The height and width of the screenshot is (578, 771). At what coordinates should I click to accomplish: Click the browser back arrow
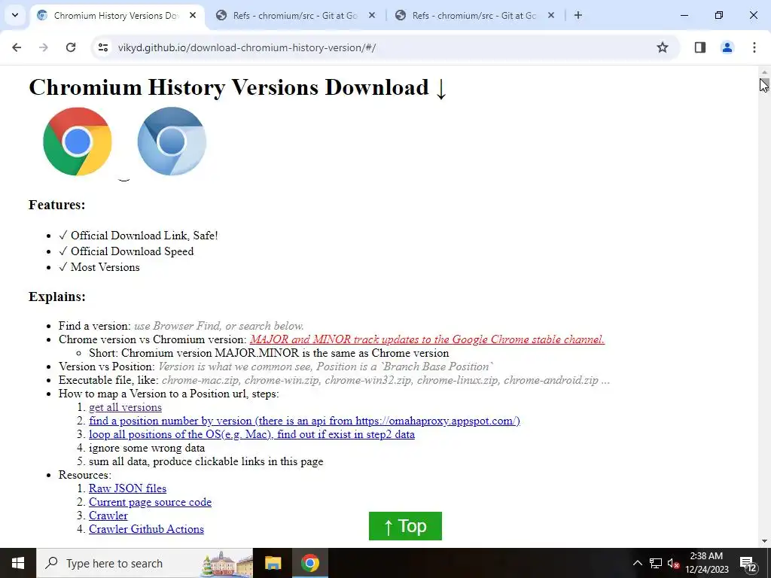pyautogui.click(x=17, y=47)
